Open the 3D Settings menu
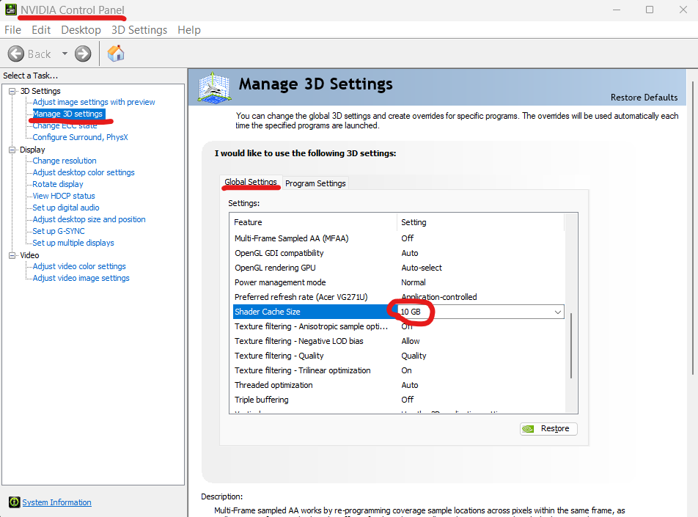Image resolution: width=698 pixels, height=517 pixels. point(139,30)
